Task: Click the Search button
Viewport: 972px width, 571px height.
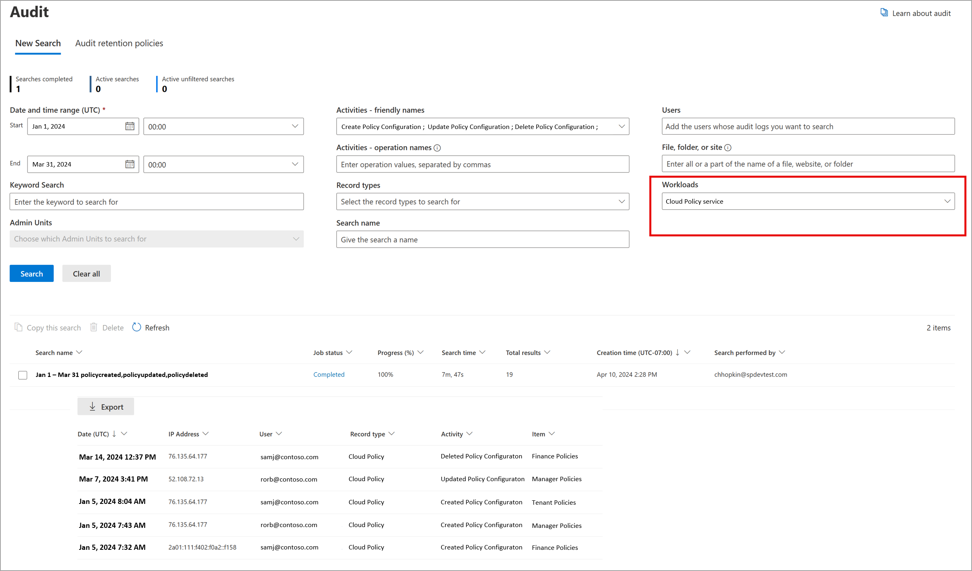Action: (31, 273)
